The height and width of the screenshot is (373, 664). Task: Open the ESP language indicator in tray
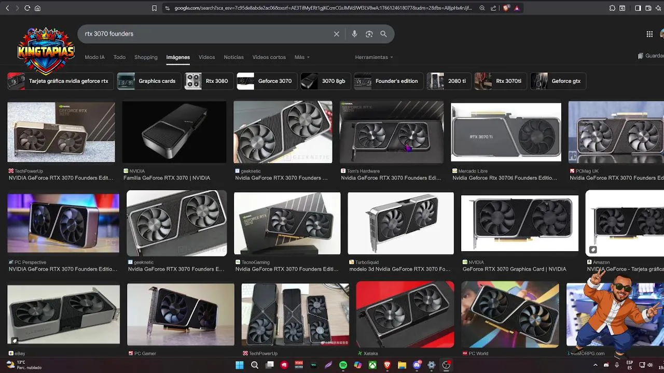click(x=629, y=365)
